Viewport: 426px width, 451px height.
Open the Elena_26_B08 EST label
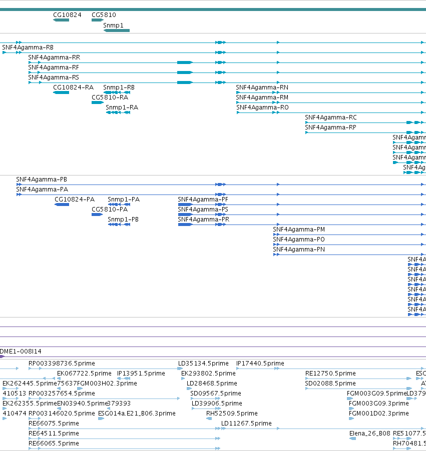[x=370, y=433]
